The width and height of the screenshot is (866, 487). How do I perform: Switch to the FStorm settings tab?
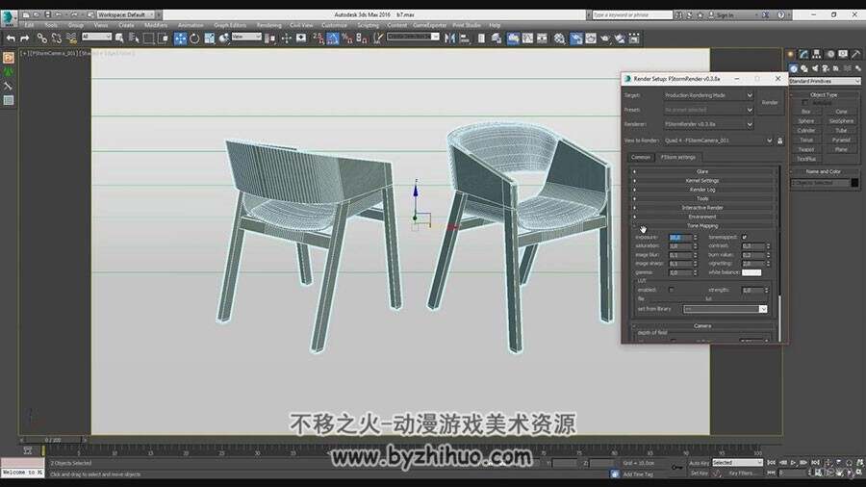678,158
